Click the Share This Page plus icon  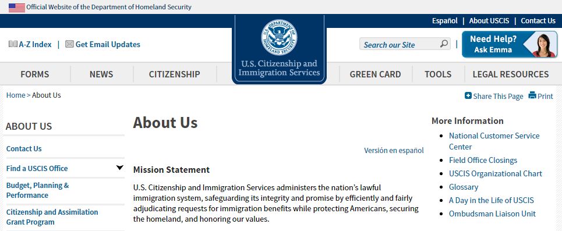click(468, 95)
